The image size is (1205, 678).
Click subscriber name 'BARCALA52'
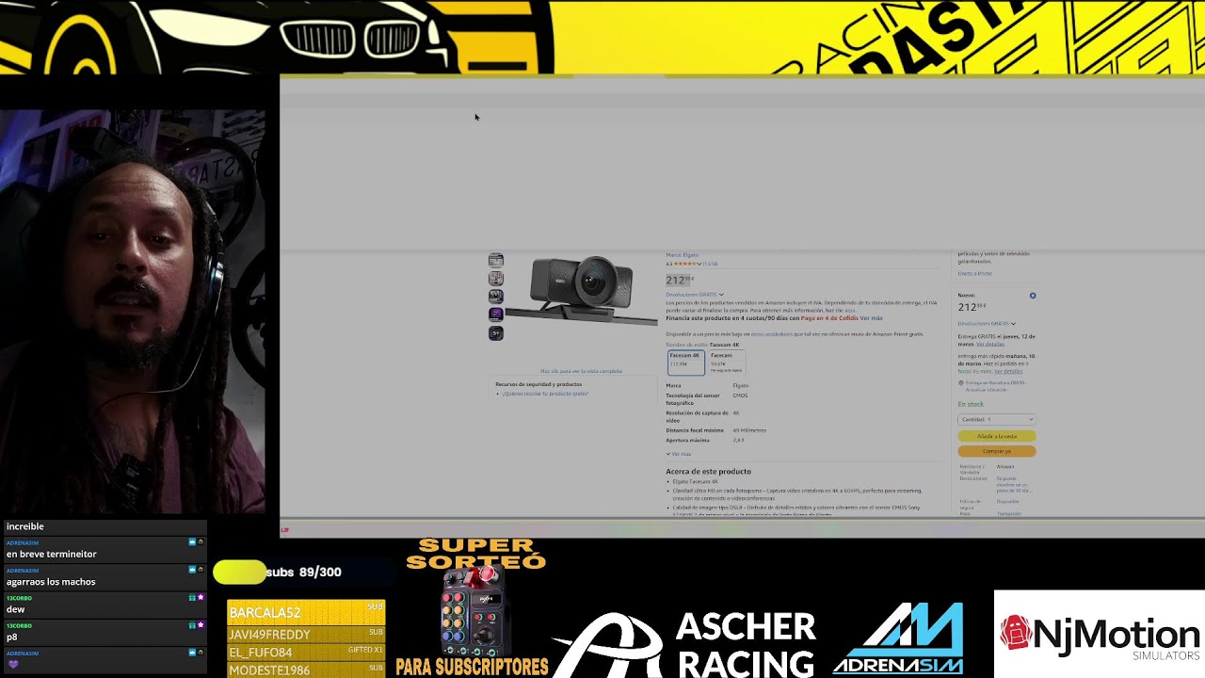265,613
